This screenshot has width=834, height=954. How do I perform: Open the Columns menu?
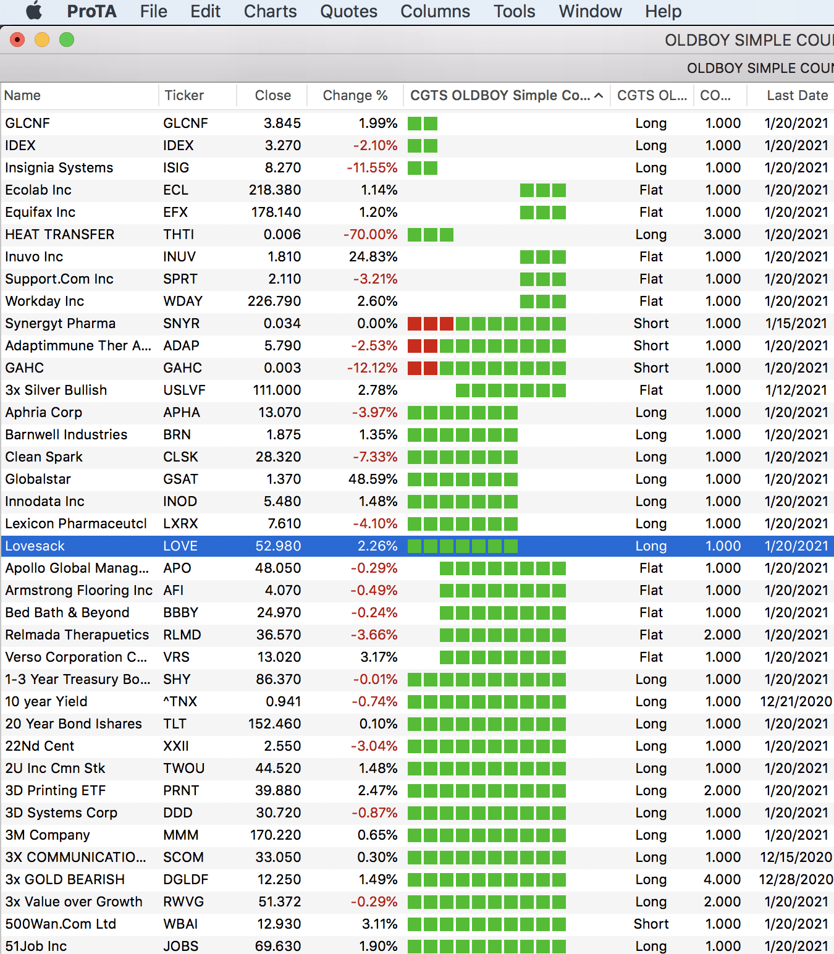435,11
